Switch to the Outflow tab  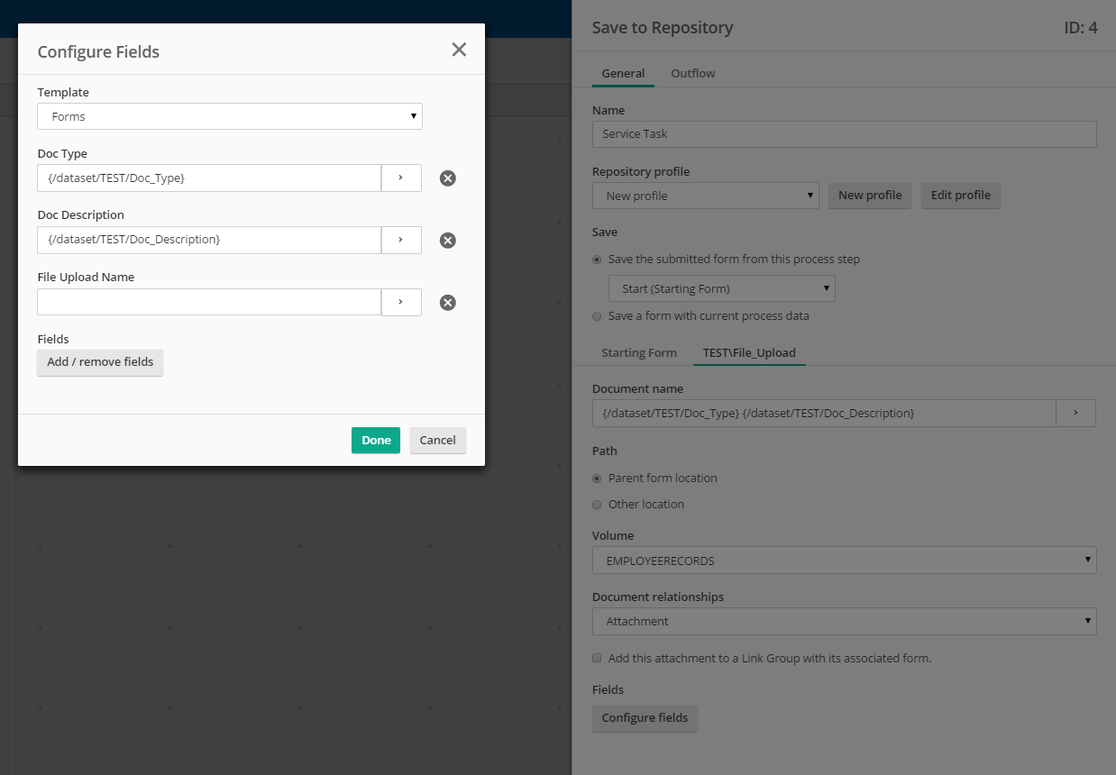[x=692, y=74]
